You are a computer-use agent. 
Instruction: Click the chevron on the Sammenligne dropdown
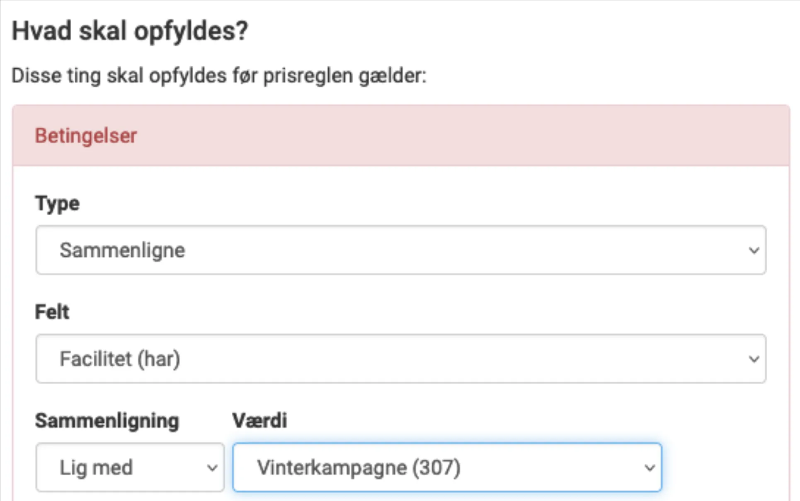point(754,250)
